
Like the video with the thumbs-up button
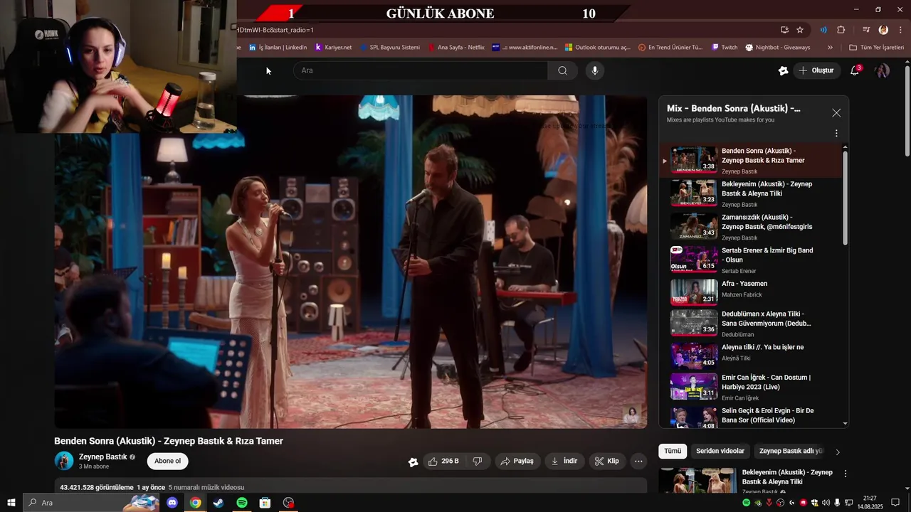[x=443, y=461]
